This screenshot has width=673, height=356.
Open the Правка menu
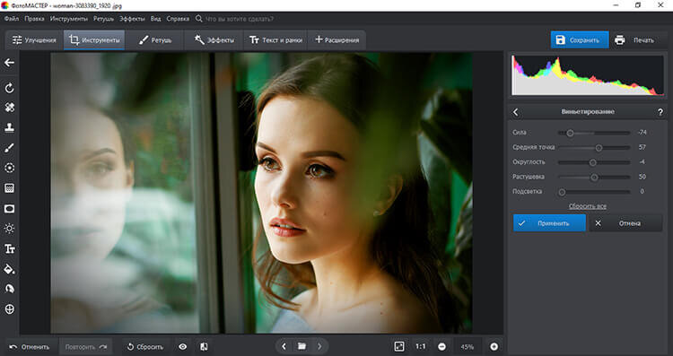[x=34, y=19]
